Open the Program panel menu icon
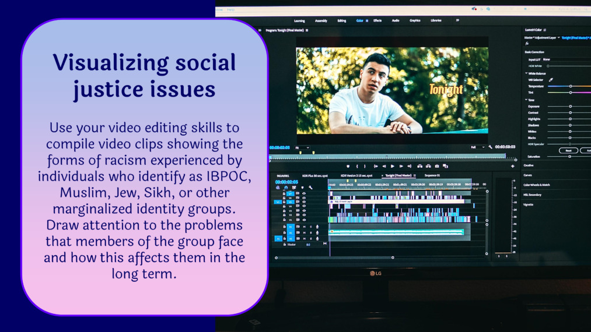 307,30
